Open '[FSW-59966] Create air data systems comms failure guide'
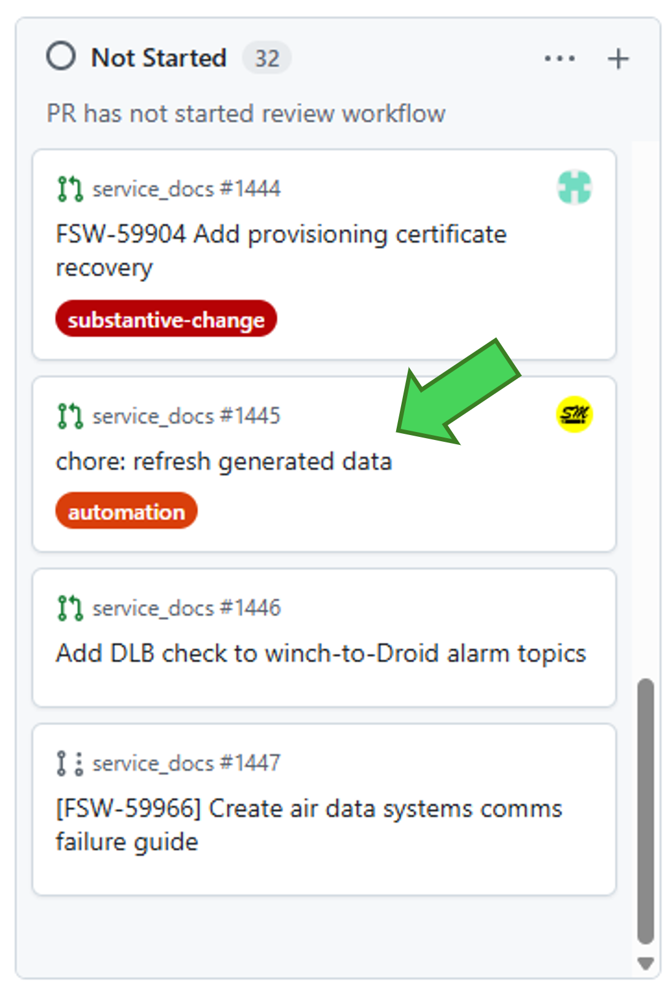The image size is (667, 985). tap(309, 825)
